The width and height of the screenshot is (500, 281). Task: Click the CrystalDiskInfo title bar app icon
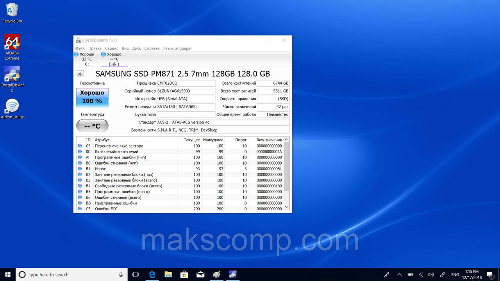point(79,40)
